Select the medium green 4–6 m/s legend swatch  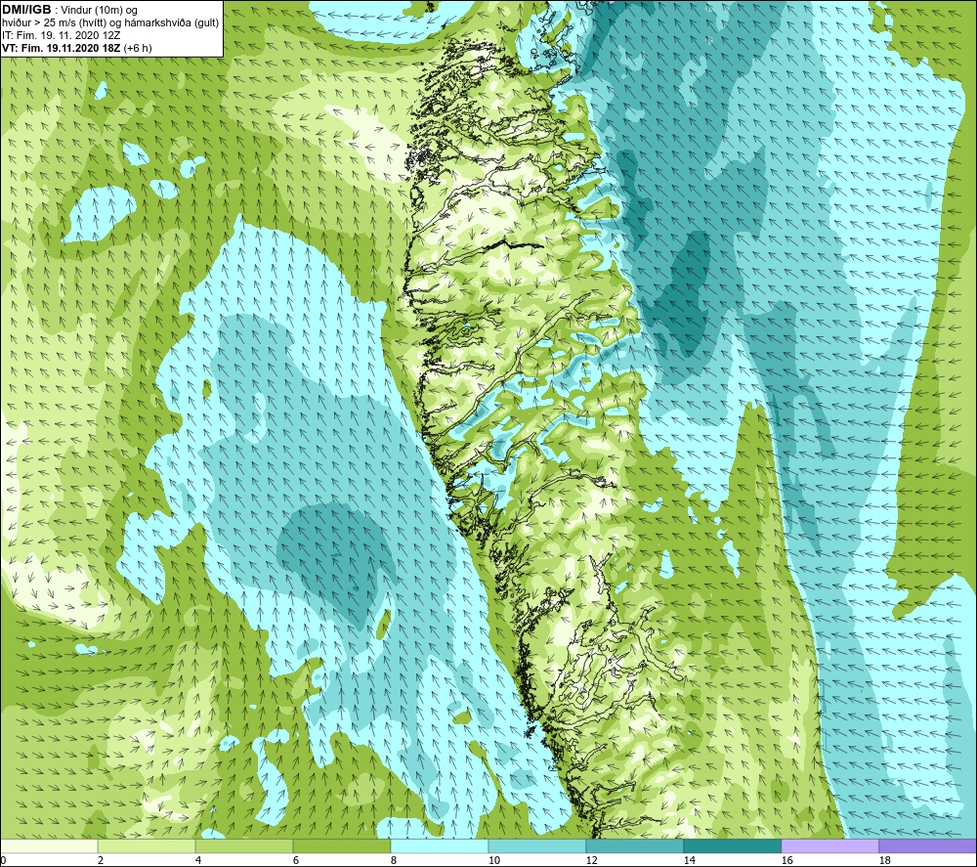244,845
